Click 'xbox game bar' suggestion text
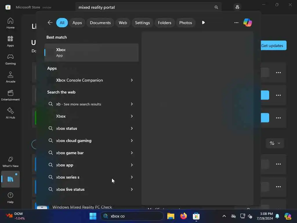 (x=70, y=153)
